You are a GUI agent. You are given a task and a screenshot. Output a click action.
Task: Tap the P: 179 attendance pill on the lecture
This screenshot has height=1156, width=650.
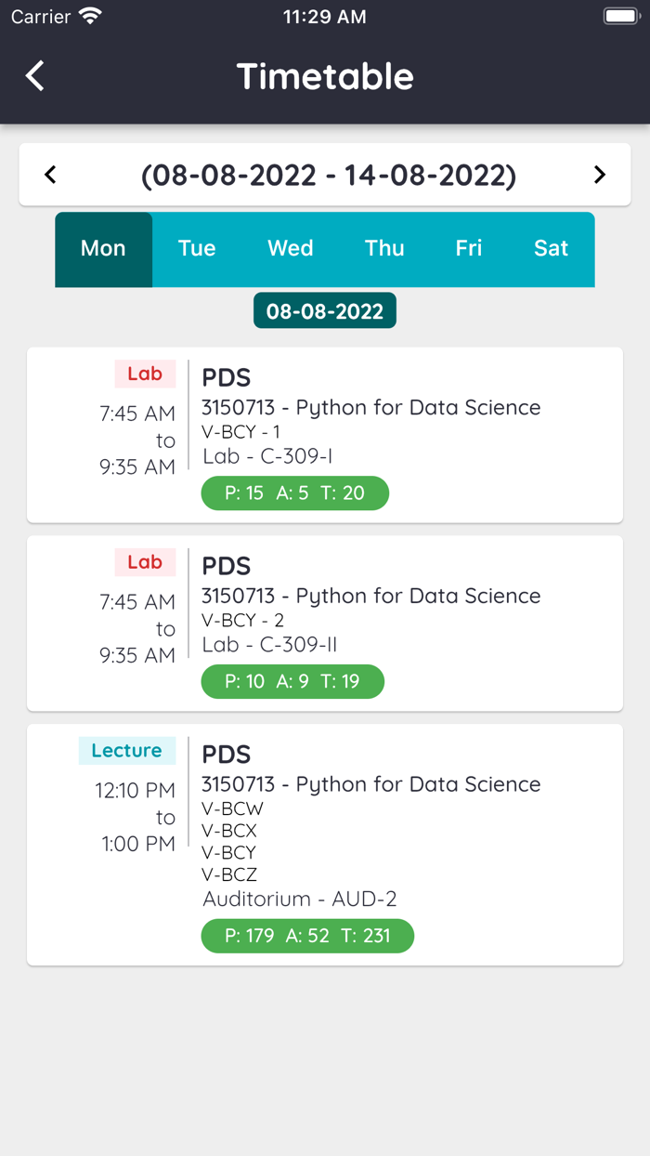coord(307,936)
